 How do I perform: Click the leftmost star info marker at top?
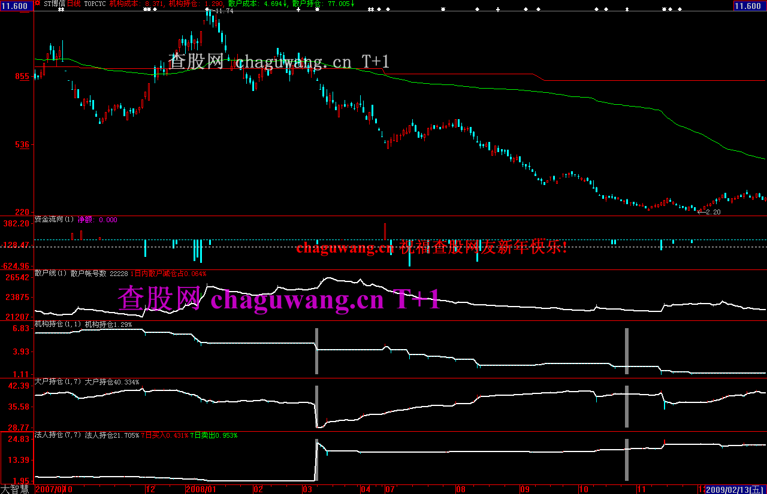59,10
